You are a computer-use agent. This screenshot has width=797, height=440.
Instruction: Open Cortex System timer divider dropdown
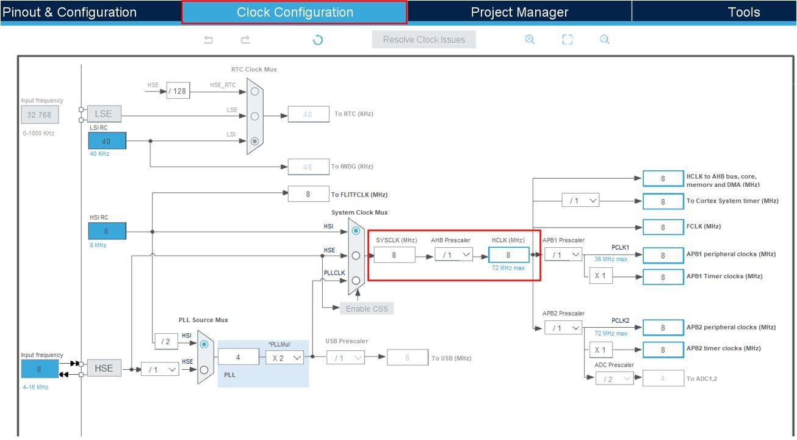click(581, 200)
